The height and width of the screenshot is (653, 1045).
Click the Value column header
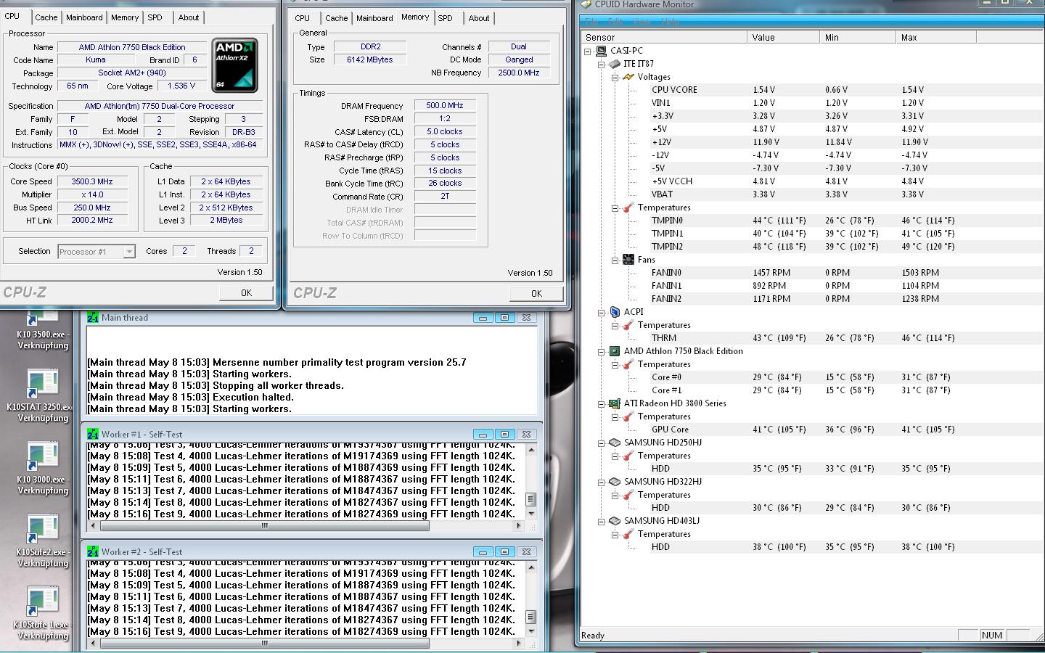tap(784, 37)
